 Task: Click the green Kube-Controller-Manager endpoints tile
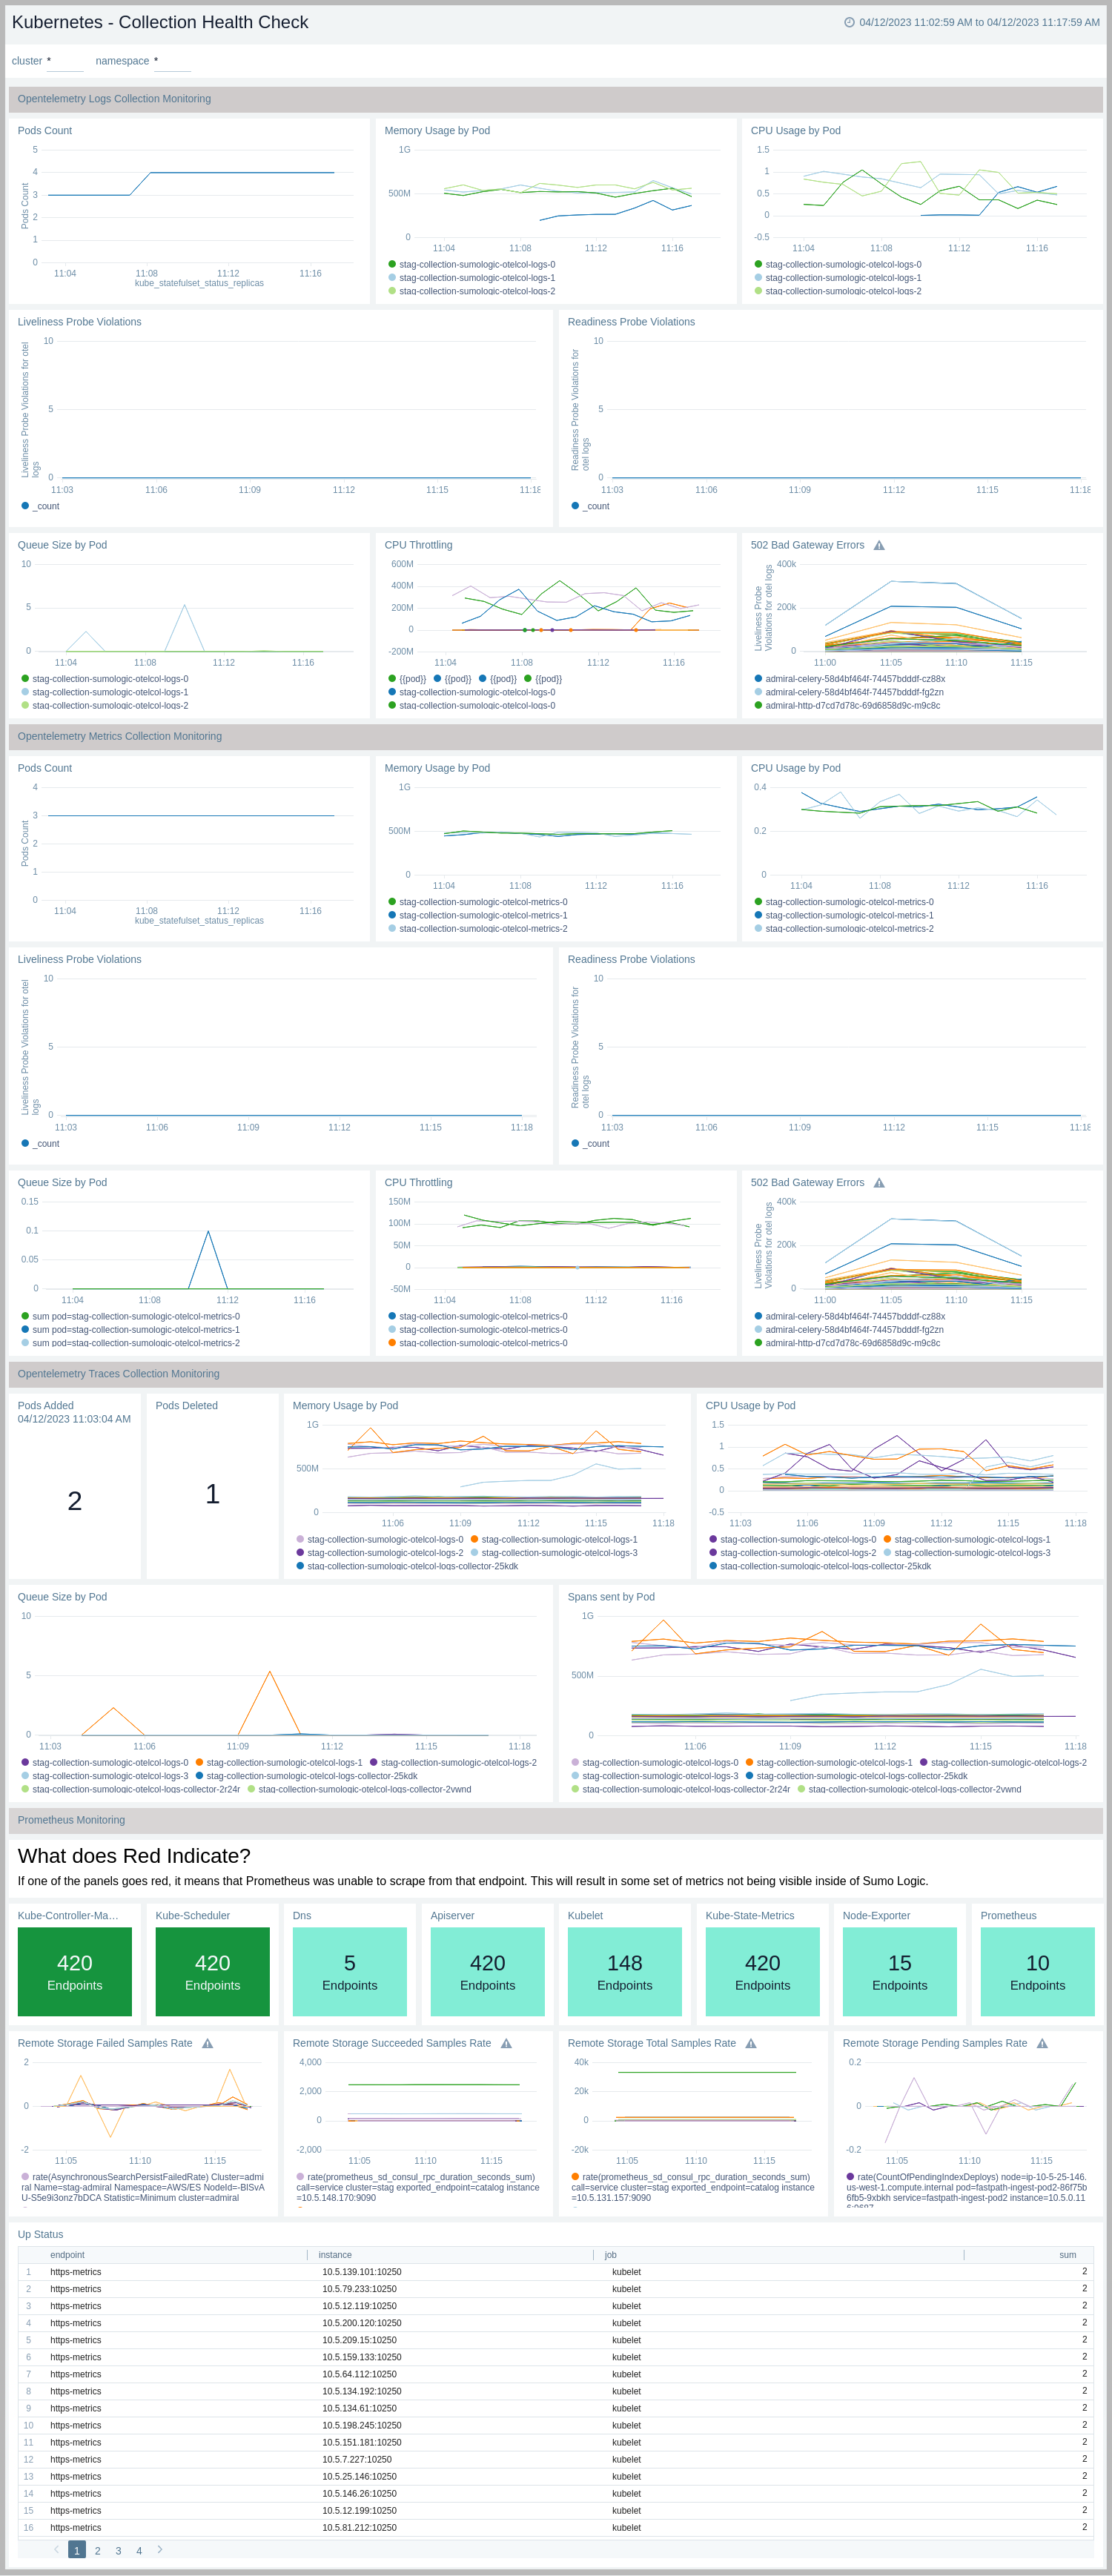tap(75, 1971)
